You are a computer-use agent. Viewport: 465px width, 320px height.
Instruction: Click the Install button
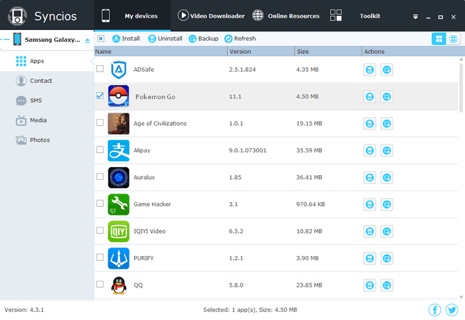coord(126,39)
